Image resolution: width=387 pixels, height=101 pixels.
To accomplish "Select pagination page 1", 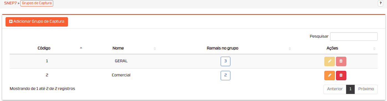I will coord(350,89).
